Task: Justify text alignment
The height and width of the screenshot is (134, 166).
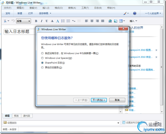Action: [x=103, y=21]
